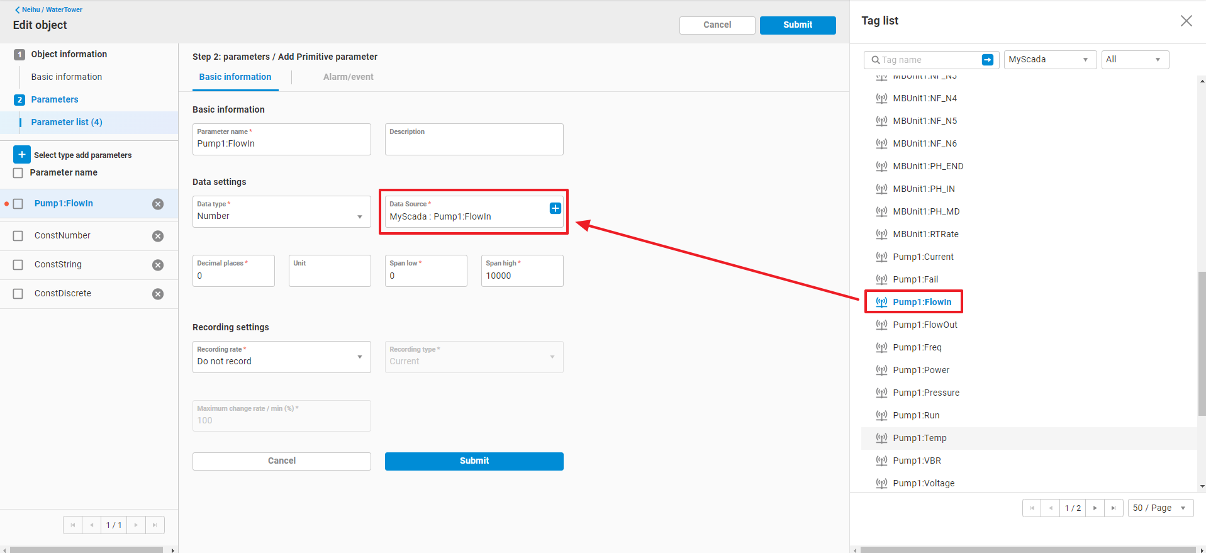This screenshot has height=553, width=1206.
Task: Toggle the ConstNumber checkbox
Action: pos(18,236)
